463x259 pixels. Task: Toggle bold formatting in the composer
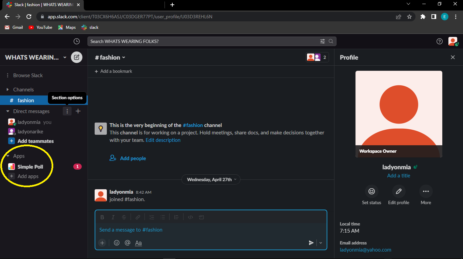tap(102, 217)
